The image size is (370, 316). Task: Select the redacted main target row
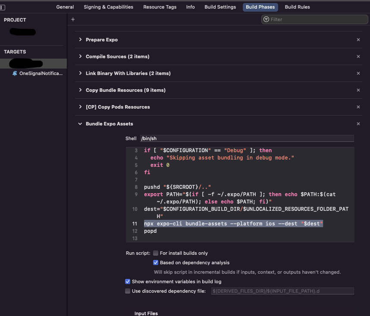click(33, 63)
